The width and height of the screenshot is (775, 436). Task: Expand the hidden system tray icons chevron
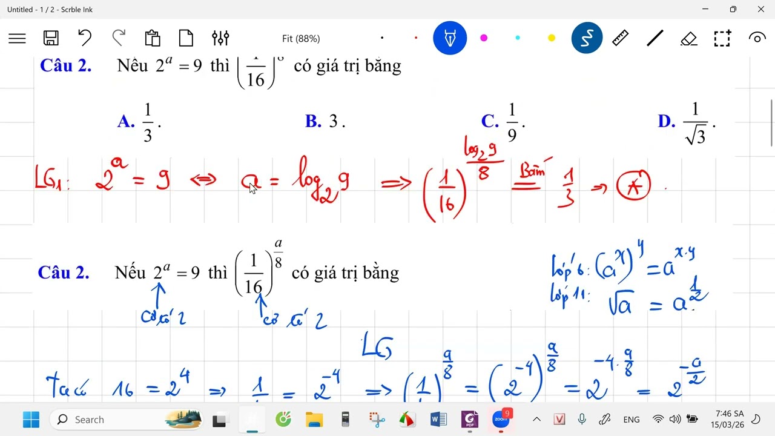click(536, 419)
